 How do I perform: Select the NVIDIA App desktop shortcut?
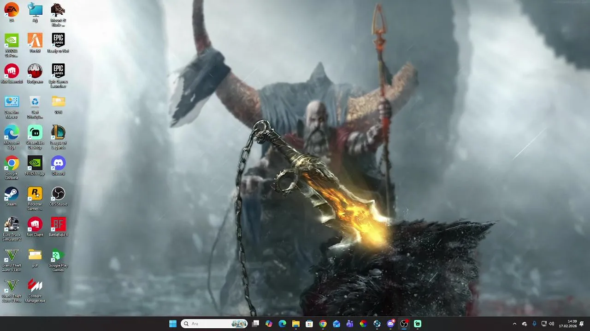(x=35, y=165)
